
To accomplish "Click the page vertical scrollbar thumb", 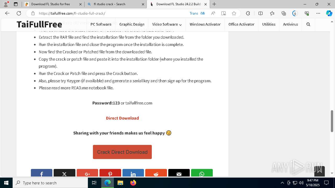I will (332, 121).
